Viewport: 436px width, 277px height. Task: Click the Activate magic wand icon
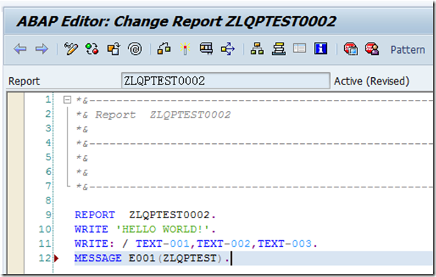185,48
